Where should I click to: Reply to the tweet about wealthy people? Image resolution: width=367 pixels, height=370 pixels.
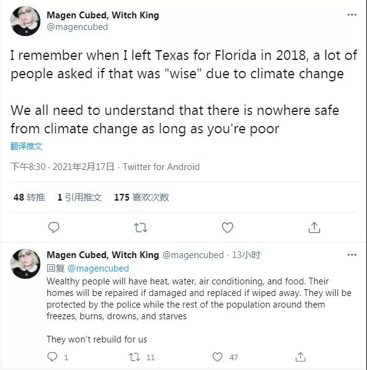pyautogui.click(x=53, y=357)
